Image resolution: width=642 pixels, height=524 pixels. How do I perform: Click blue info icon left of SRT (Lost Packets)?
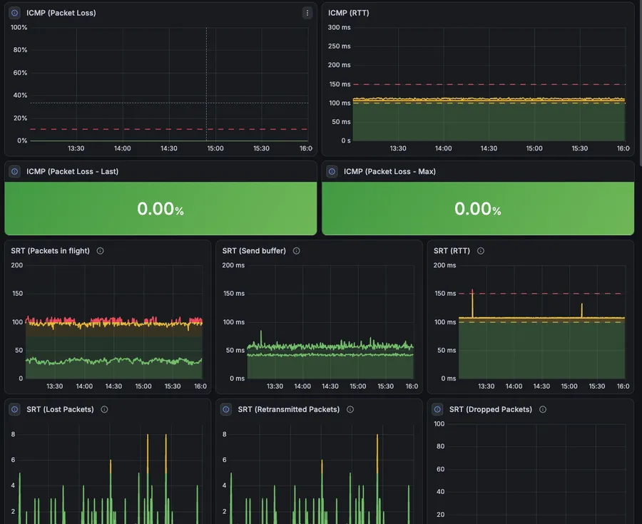point(15,409)
